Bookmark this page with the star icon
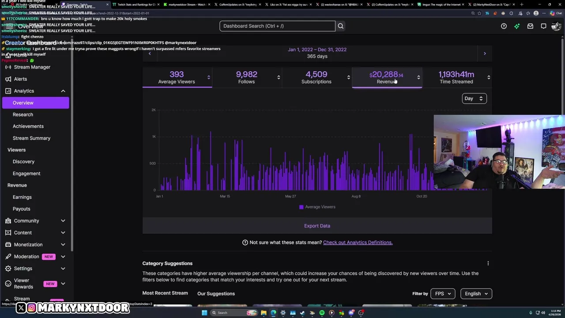565x318 pixels. tap(480, 13)
